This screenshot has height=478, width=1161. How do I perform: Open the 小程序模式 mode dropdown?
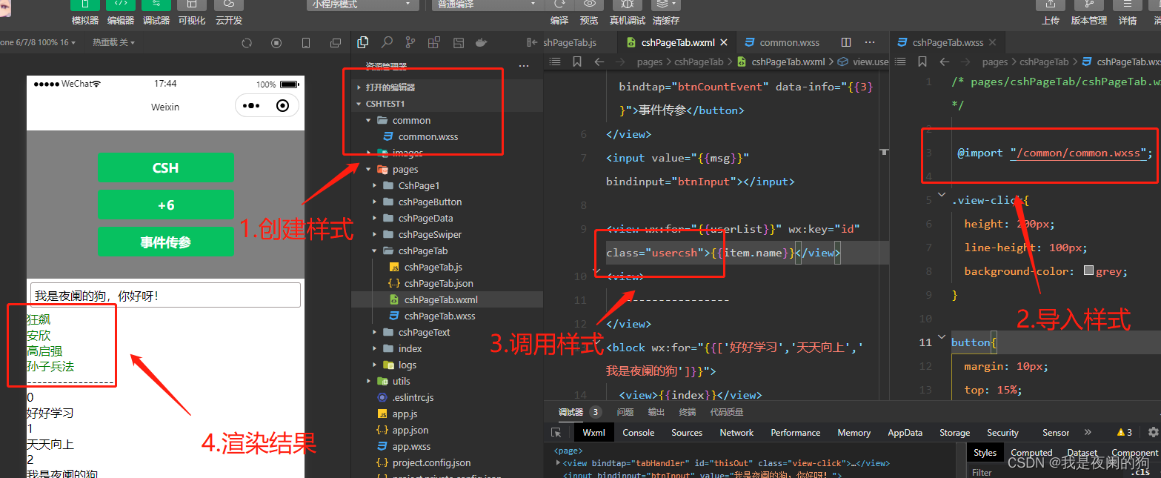click(363, 4)
